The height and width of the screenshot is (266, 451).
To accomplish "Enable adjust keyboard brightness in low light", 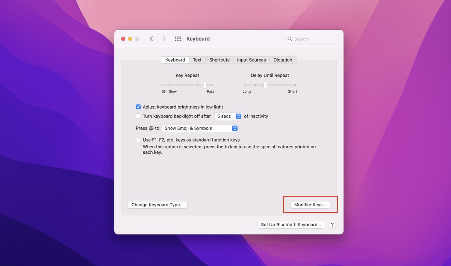I will point(138,107).
